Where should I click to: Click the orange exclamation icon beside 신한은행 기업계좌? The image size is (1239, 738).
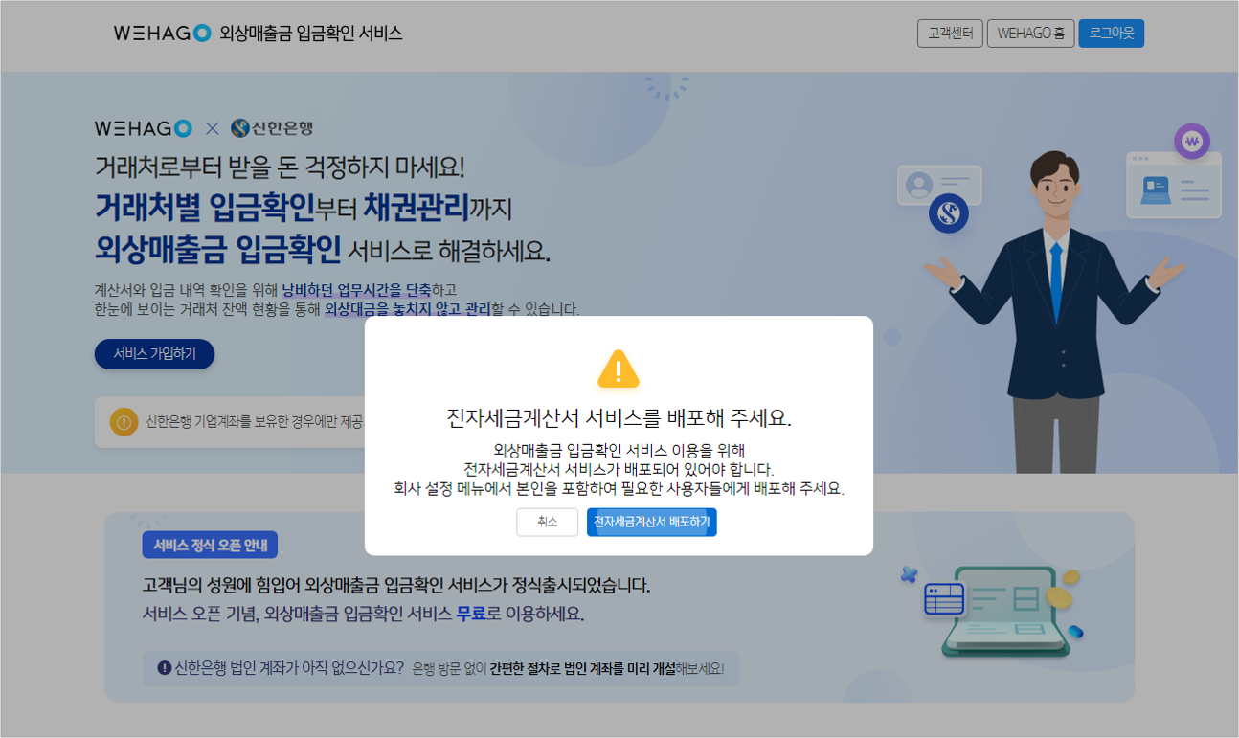124,421
